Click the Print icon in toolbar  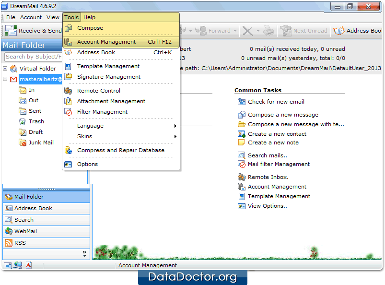[268, 31]
